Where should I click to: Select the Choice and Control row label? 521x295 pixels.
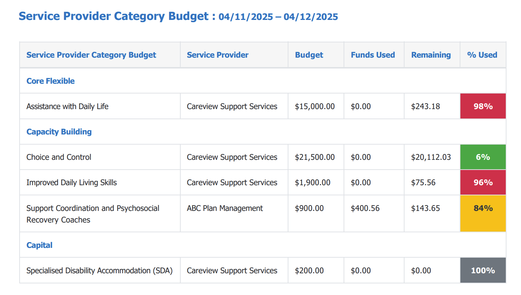point(59,157)
